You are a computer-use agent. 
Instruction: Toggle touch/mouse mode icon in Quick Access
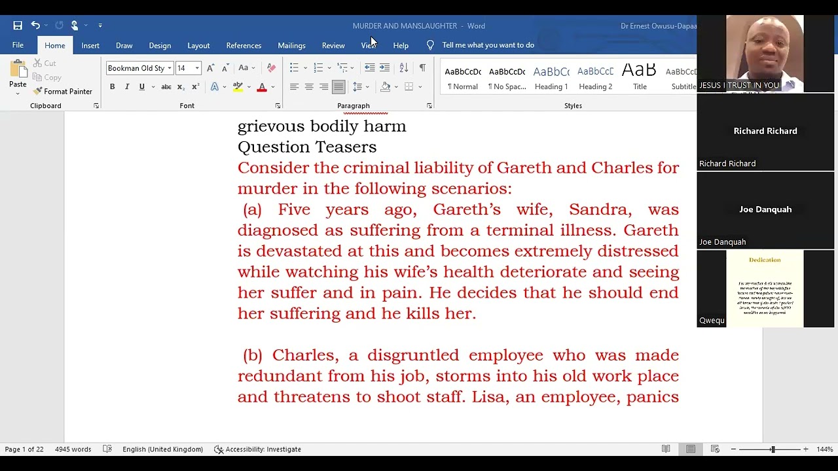point(75,26)
